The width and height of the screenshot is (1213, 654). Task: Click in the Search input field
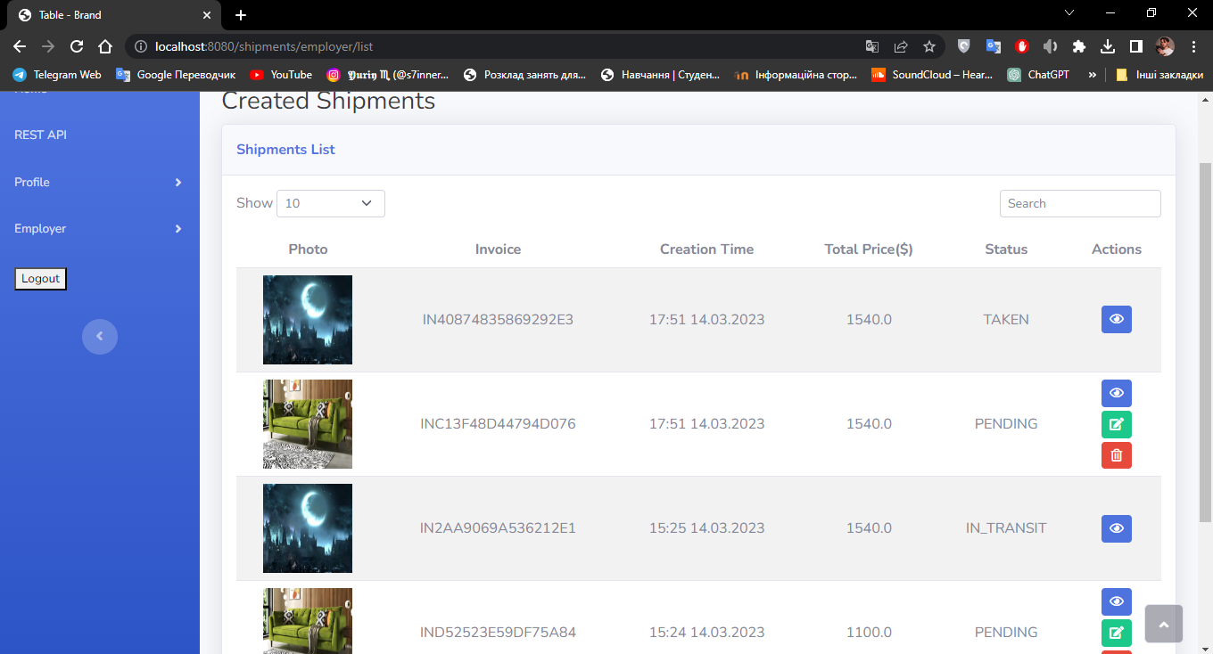(x=1080, y=203)
